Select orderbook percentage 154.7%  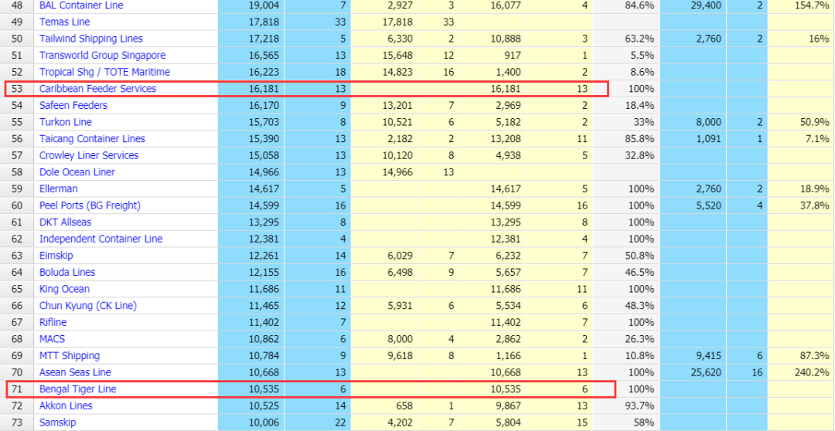[x=811, y=5]
